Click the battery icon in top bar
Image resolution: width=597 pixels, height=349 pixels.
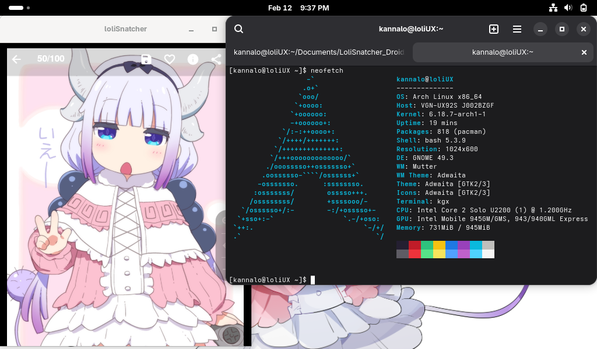[x=583, y=8]
